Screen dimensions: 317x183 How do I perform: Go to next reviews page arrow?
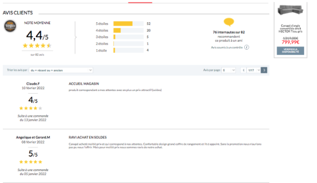(x=264, y=70)
